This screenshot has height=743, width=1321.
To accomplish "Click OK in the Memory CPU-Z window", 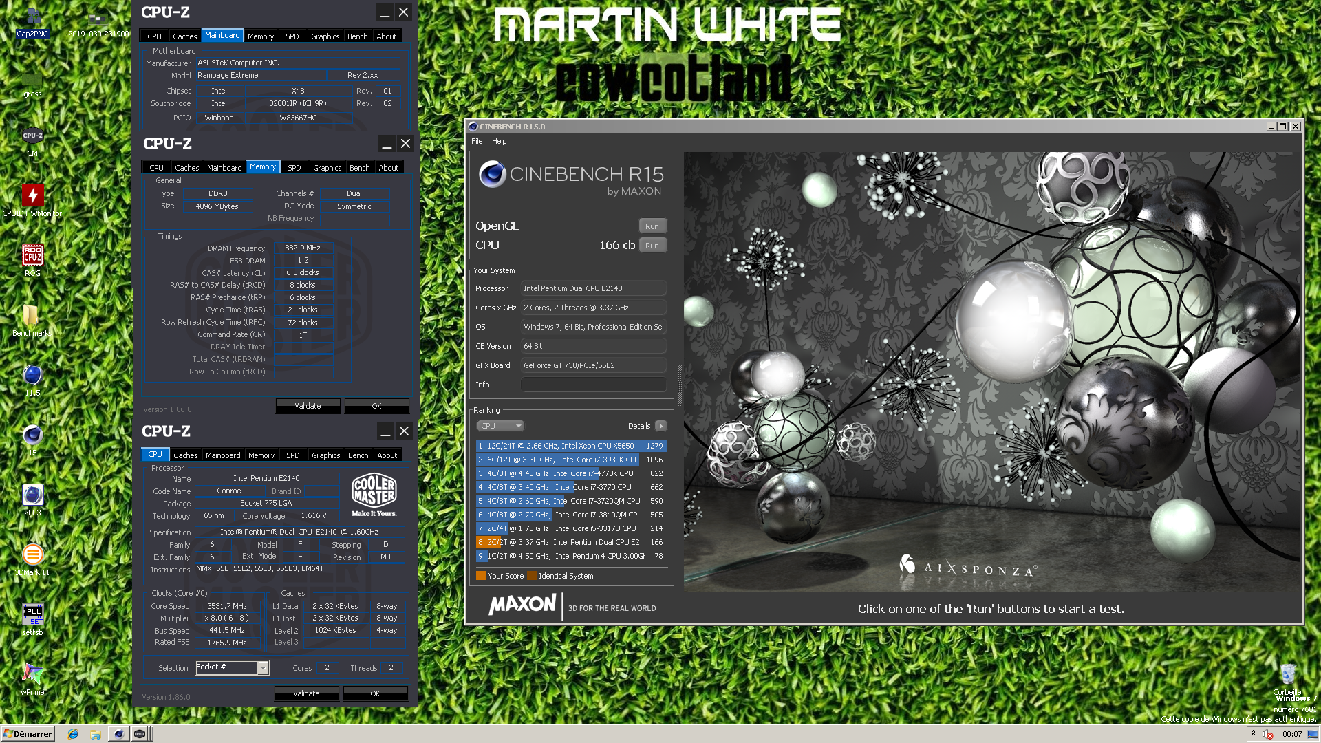I will [376, 406].
